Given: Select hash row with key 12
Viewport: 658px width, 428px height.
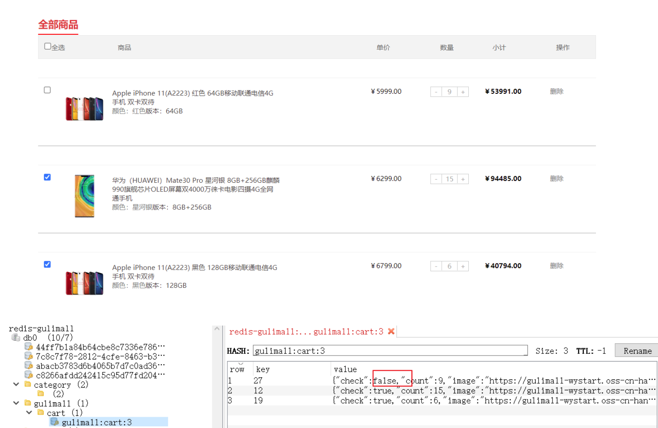Looking at the screenshot, I should pyautogui.click(x=442, y=391).
